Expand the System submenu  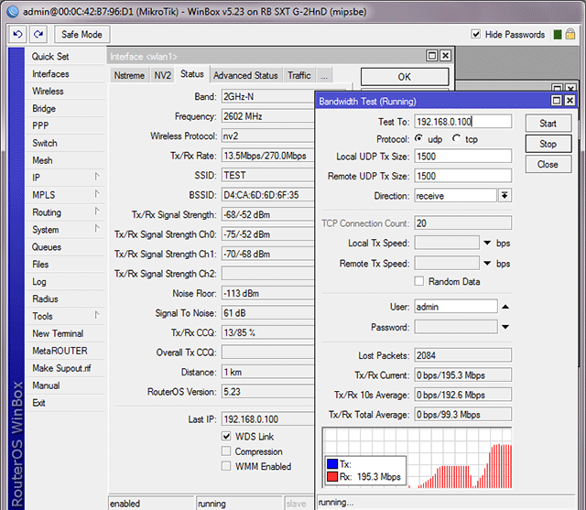[x=97, y=229]
